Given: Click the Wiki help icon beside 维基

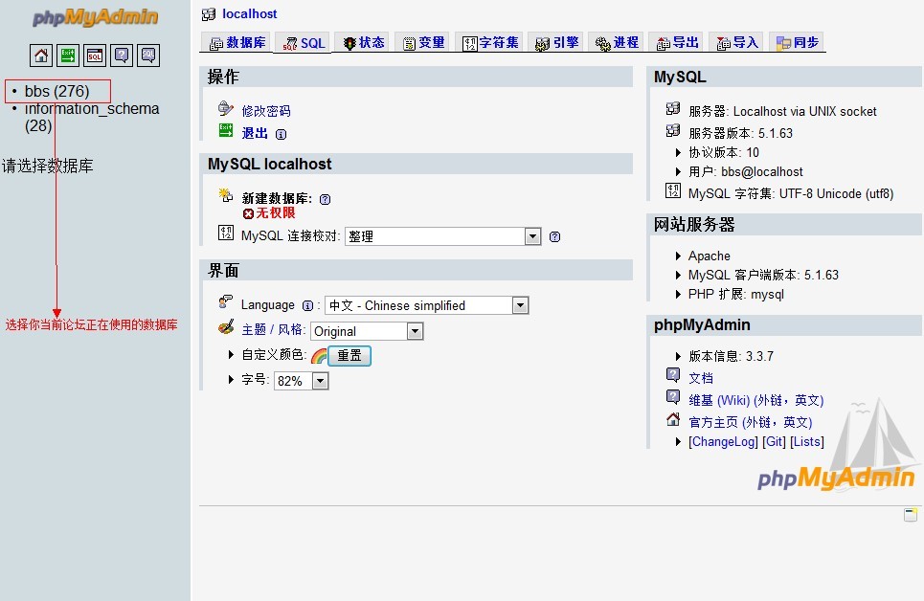Looking at the screenshot, I should [x=673, y=396].
